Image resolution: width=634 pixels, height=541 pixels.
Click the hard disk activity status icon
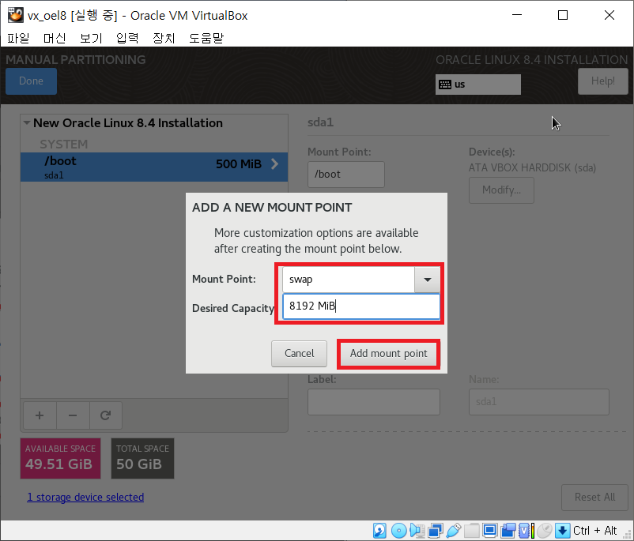click(379, 530)
